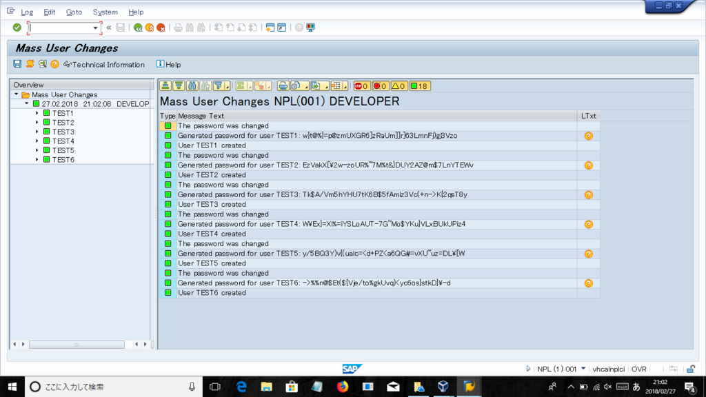Click the Set Filter funnel icon
Screen dimensions: 706x397
[219, 85]
